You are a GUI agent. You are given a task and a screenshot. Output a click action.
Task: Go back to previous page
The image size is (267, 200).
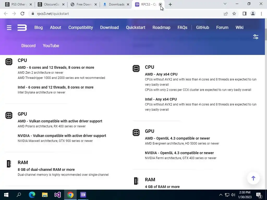(x=6, y=14)
